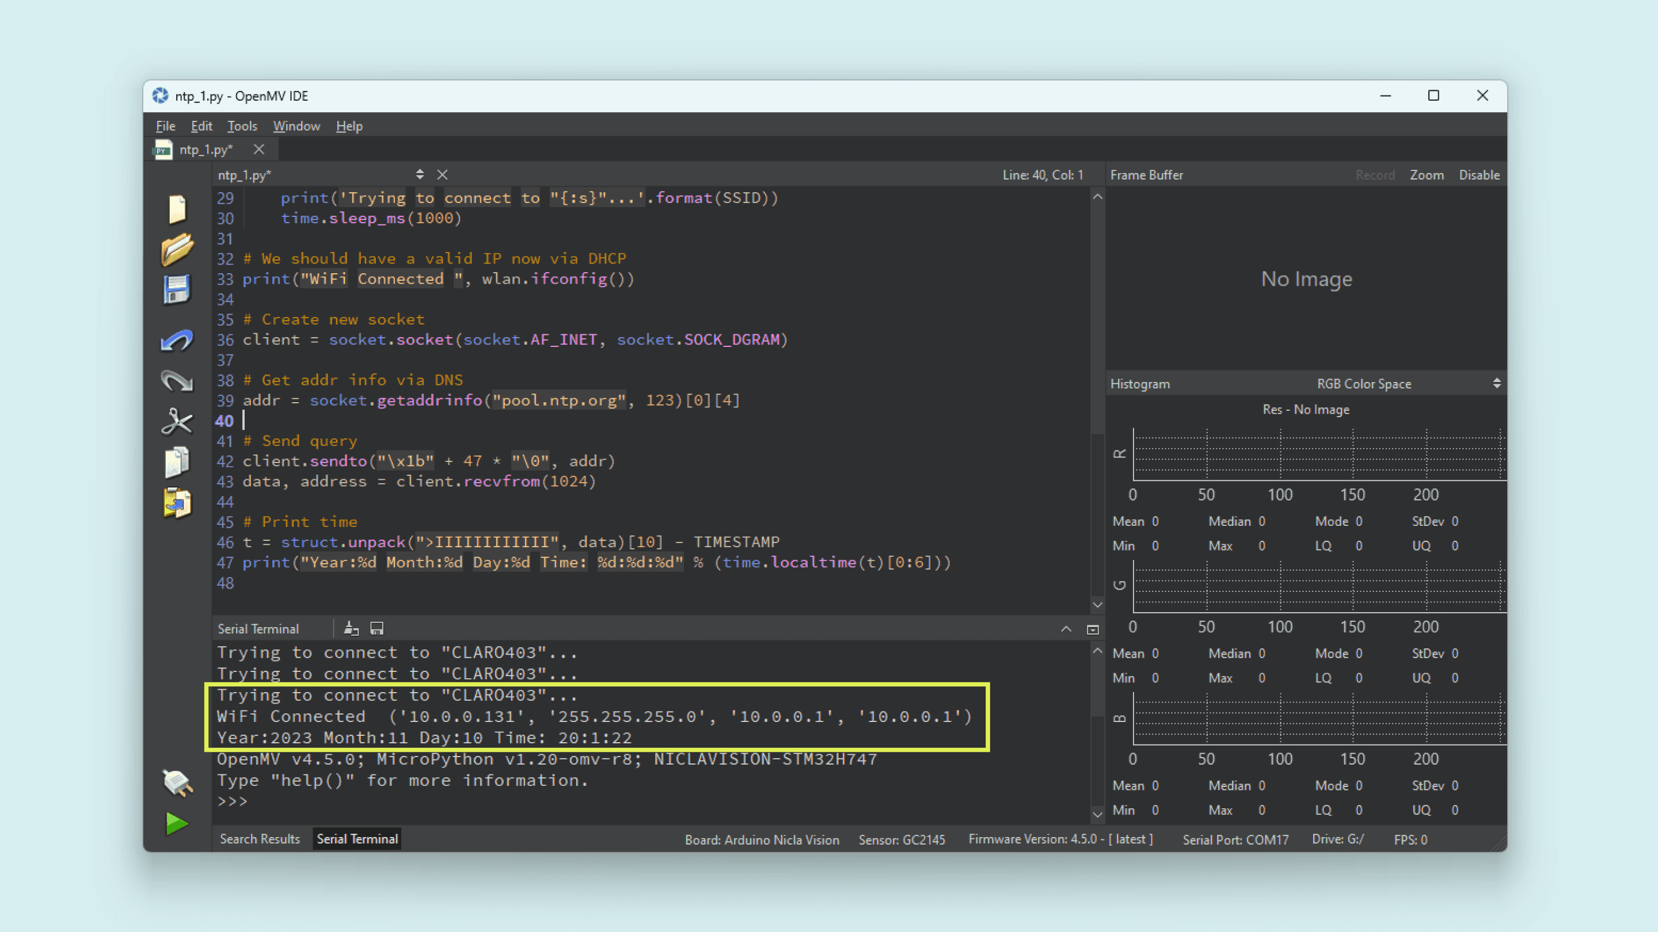Switch to the Search Results tab
Viewport: 1658px width, 932px height.
(x=260, y=839)
